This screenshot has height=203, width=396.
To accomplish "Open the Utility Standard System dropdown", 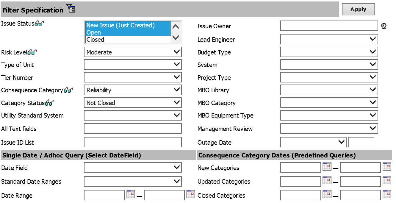I will click(133, 115).
